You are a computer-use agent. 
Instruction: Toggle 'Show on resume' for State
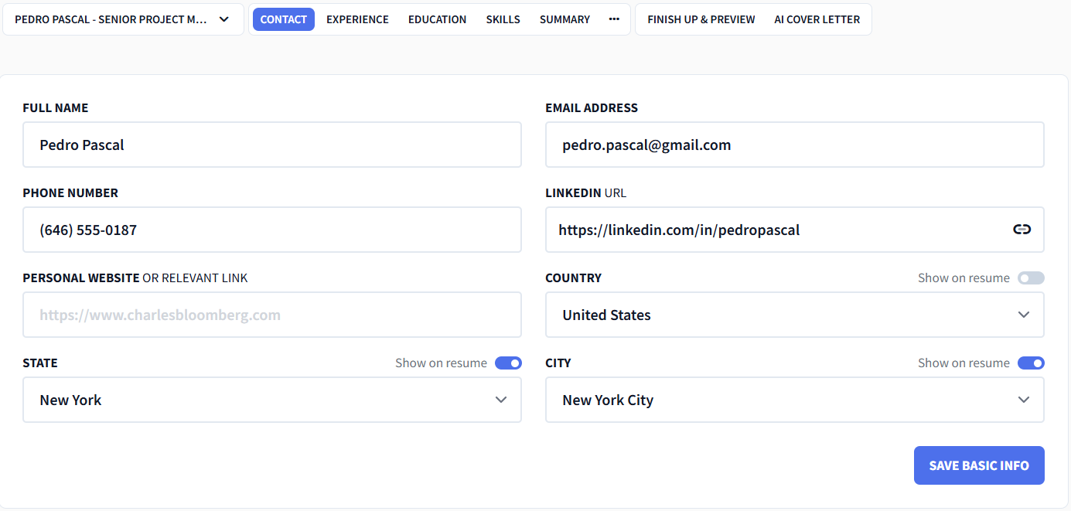508,363
